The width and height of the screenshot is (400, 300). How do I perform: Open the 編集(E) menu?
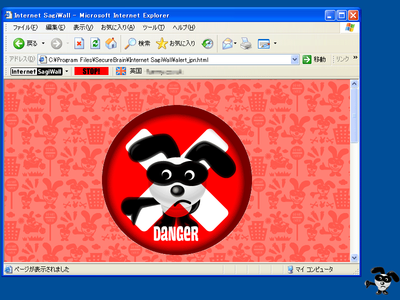[55, 27]
